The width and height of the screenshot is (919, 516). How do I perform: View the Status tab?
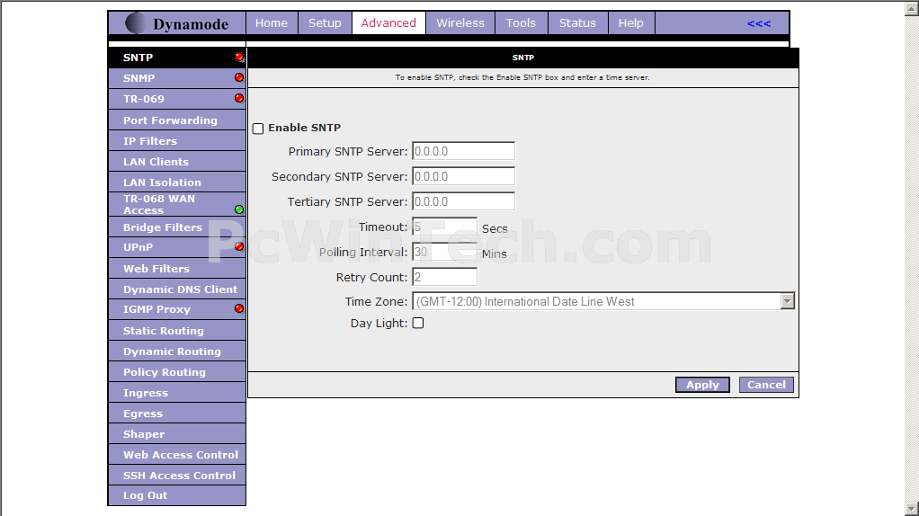point(577,22)
